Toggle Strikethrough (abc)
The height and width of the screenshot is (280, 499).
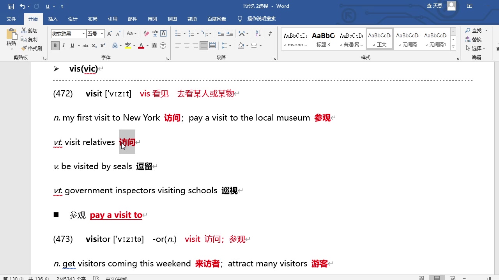[x=86, y=46]
